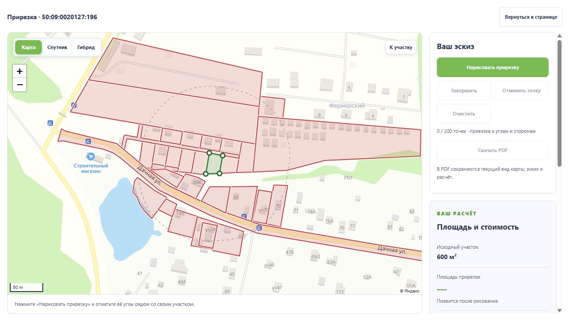Zoom out with the minus button
570x321 pixels.
(x=20, y=85)
